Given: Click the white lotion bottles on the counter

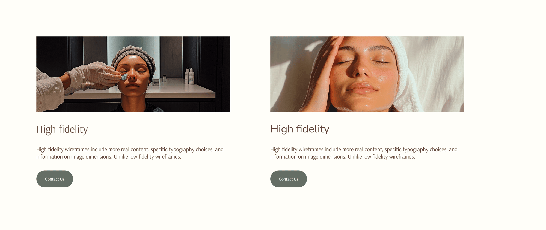Looking at the screenshot, I should [189, 76].
